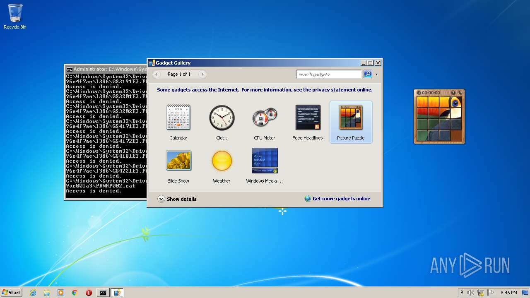
Task: Select the Weather gadget icon
Action: click(222, 161)
